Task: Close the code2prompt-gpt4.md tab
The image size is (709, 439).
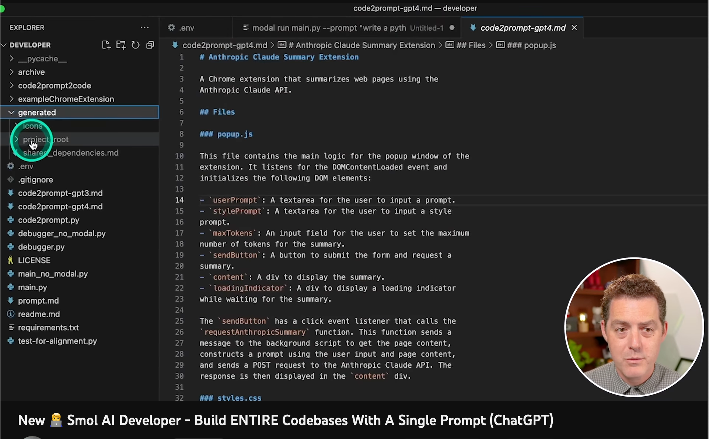Action: [x=574, y=27]
